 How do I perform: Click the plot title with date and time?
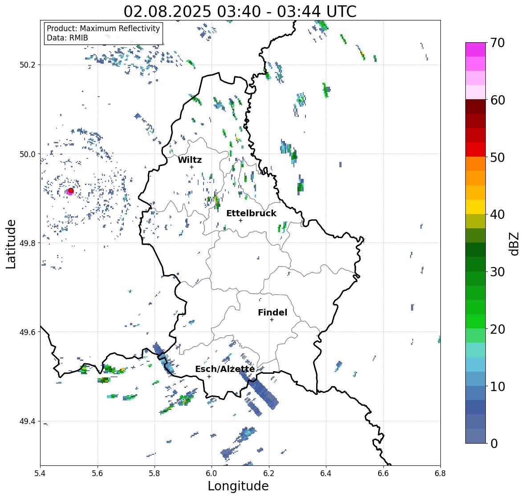click(240, 12)
